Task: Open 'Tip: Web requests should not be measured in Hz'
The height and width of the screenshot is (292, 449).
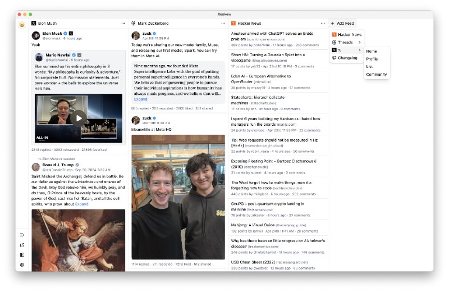Action: 274,143
